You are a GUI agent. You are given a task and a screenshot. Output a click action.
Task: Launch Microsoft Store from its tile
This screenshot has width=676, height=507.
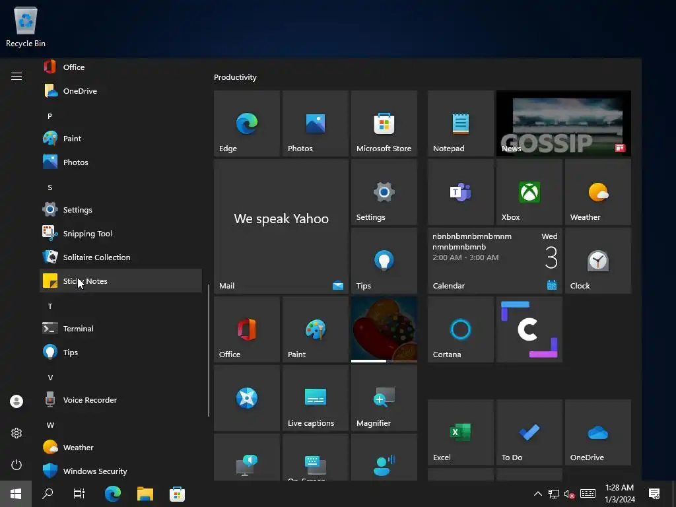(x=384, y=123)
